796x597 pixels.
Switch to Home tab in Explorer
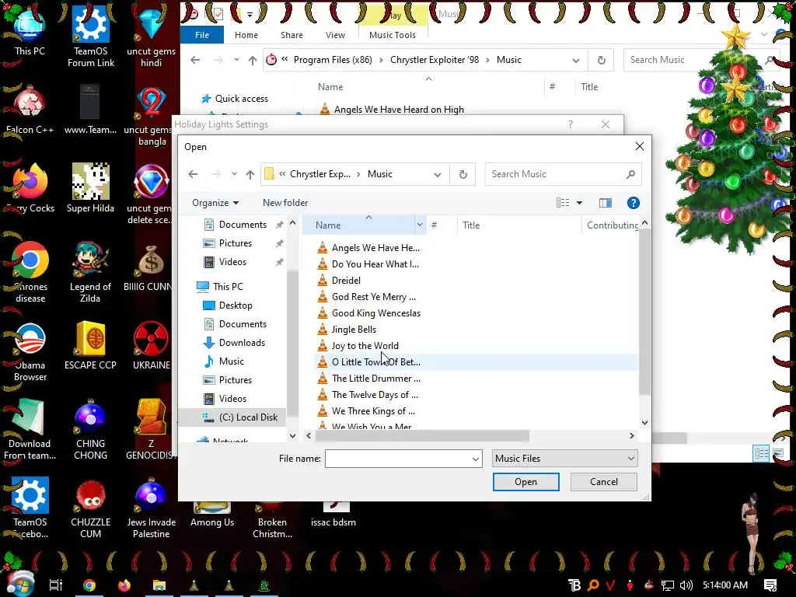(246, 35)
